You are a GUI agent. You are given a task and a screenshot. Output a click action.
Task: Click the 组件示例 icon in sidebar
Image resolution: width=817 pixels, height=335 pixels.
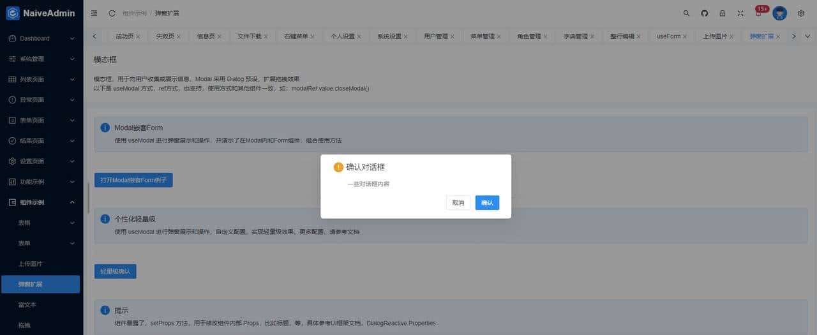click(12, 202)
